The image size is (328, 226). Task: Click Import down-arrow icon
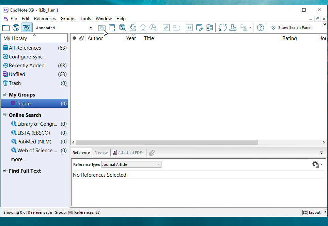point(132,28)
